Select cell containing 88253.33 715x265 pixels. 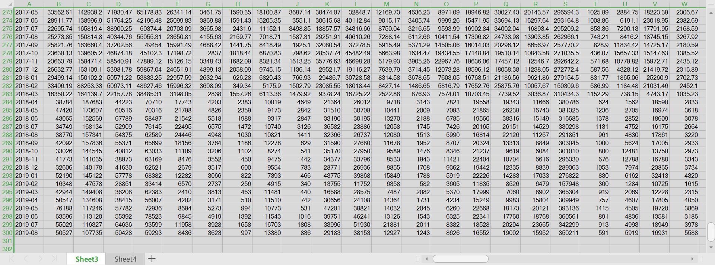pyautogui.click(x=89, y=86)
